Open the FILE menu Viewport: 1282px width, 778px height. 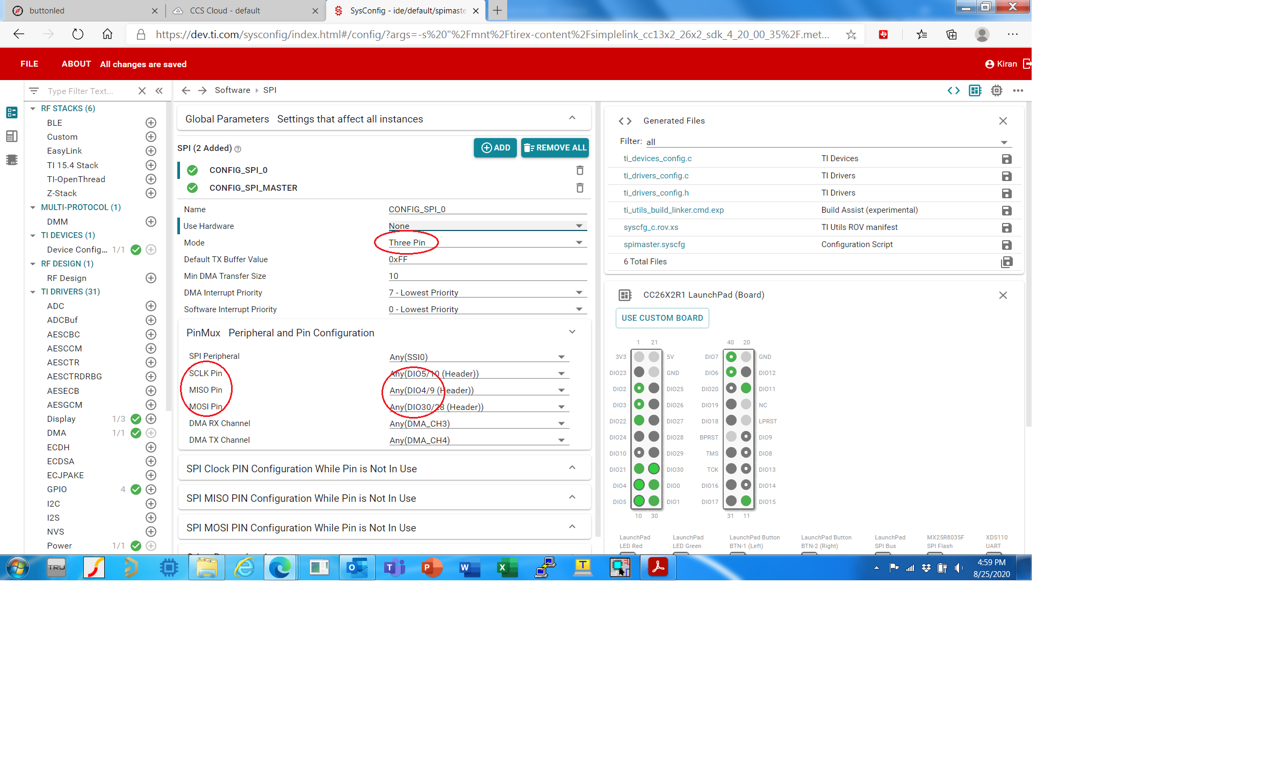29,64
